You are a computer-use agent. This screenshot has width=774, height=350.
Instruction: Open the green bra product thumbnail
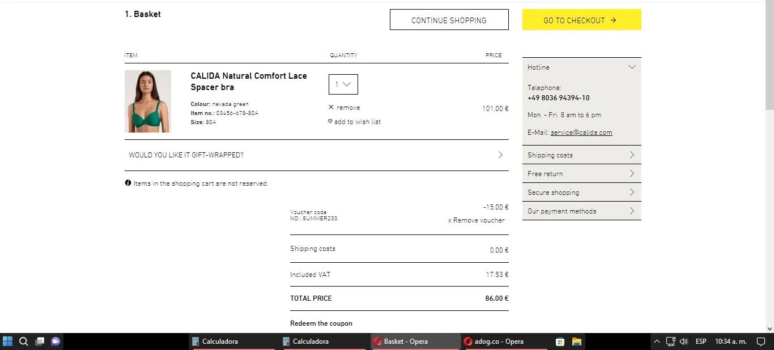point(148,101)
